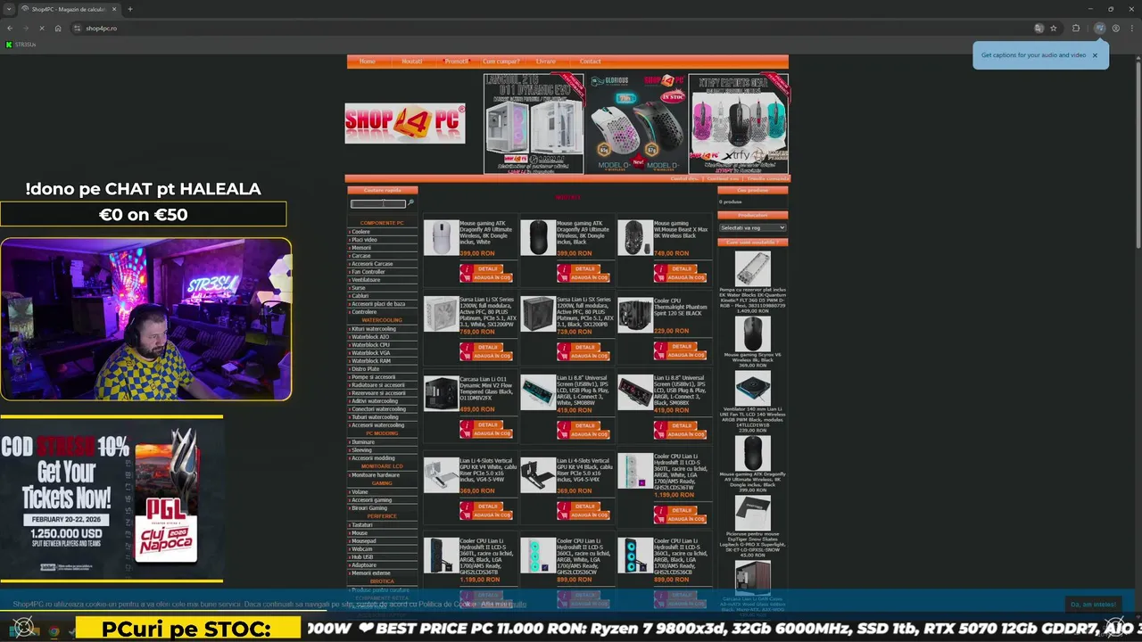1142x642 pixels.
Task: Open the tab search dropdown arrow
Action: 9,9
